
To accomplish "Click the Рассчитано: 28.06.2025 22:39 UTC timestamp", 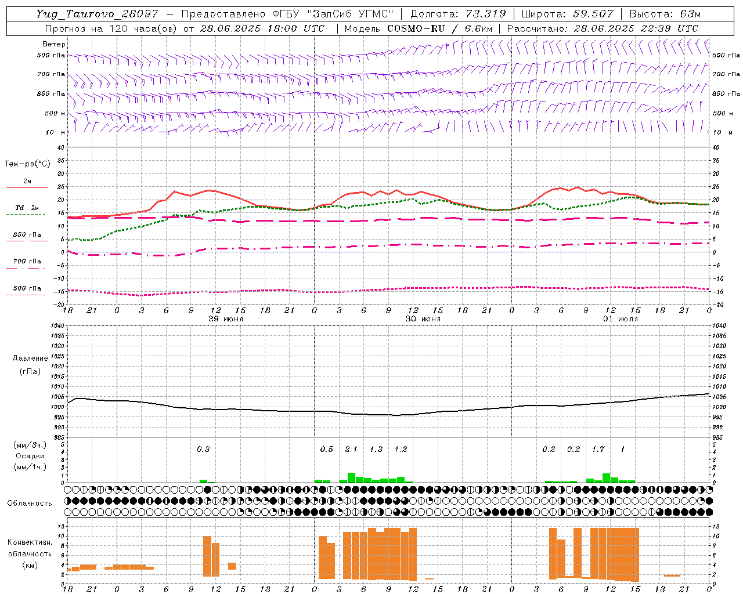I will pos(603,28).
